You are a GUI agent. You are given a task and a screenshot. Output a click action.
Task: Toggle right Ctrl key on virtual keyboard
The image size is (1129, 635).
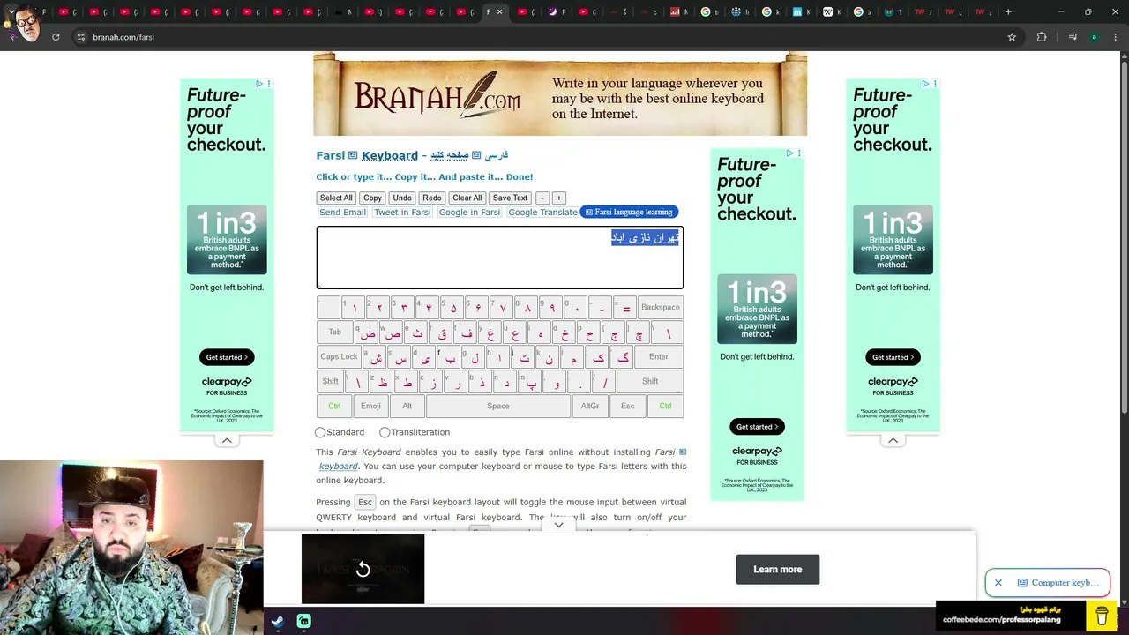click(665, 407)
